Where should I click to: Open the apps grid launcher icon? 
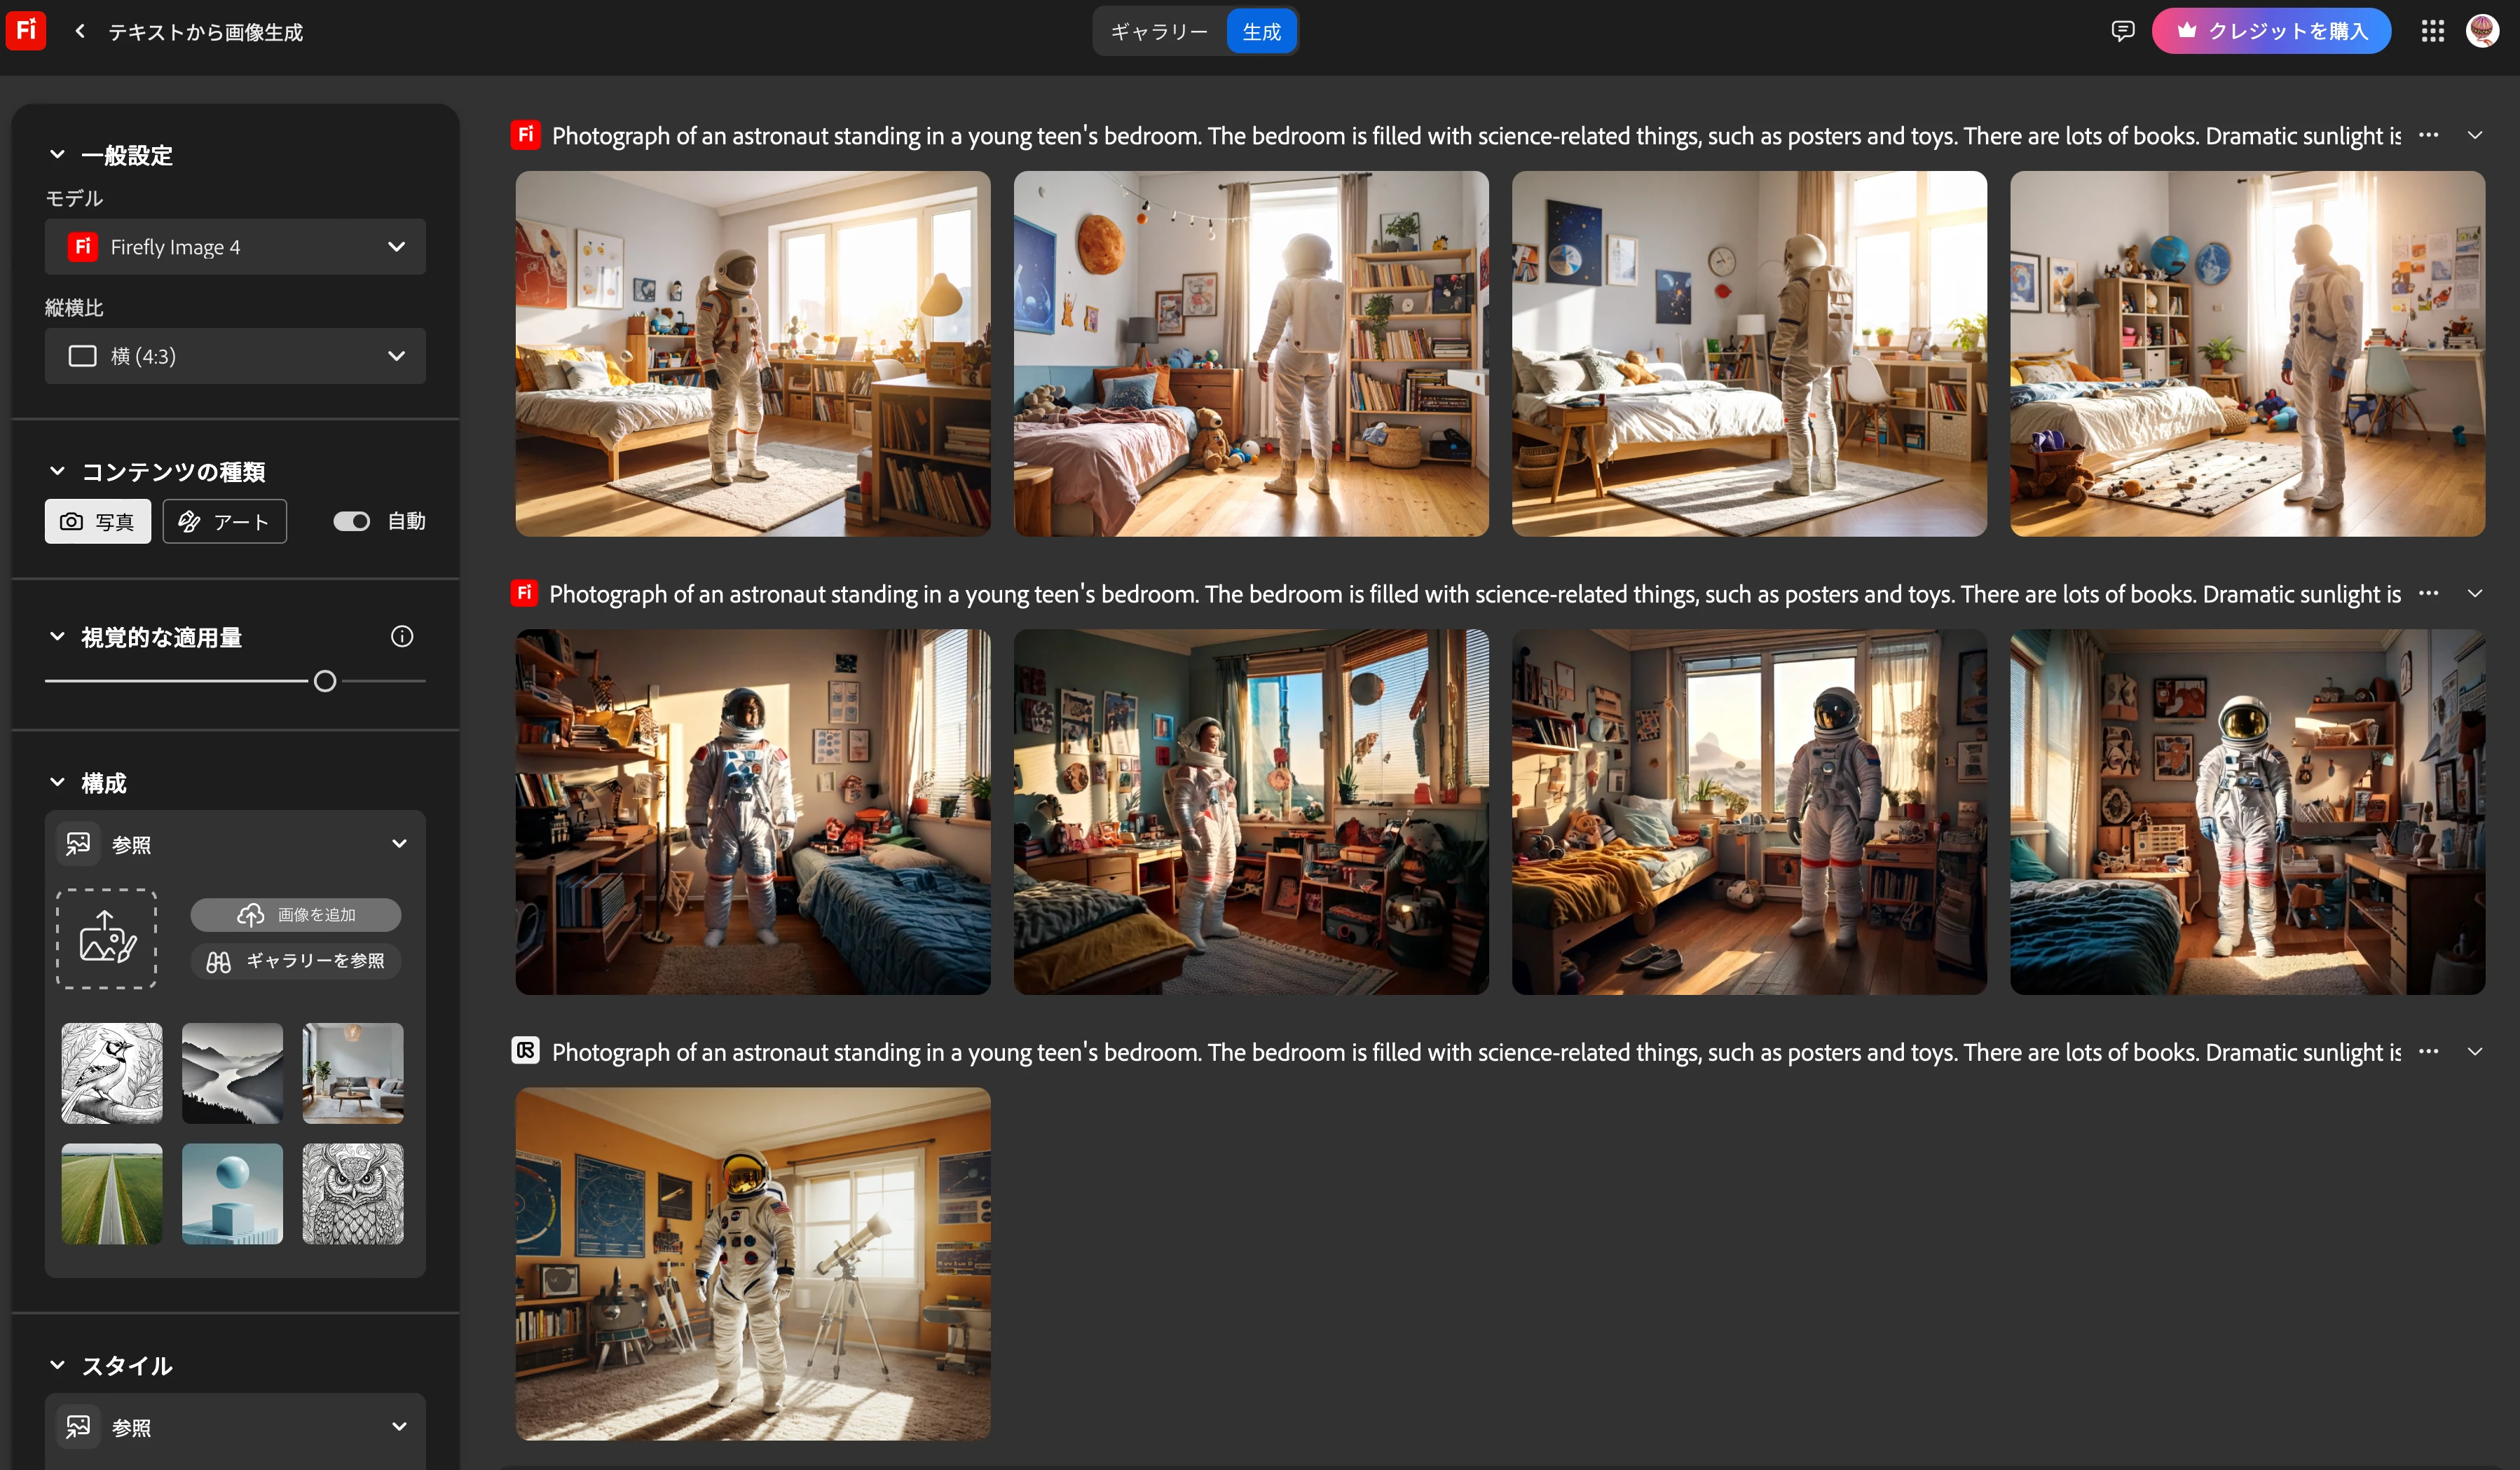(2432, 31)
